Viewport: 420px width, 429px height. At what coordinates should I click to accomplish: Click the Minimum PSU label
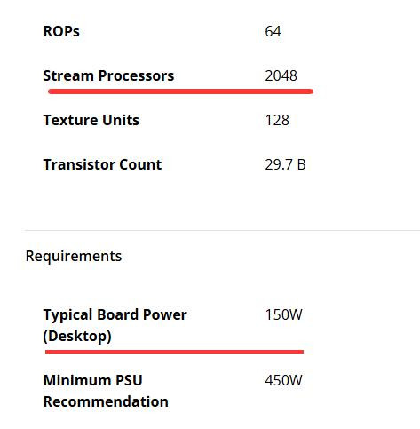click(93, 380)
